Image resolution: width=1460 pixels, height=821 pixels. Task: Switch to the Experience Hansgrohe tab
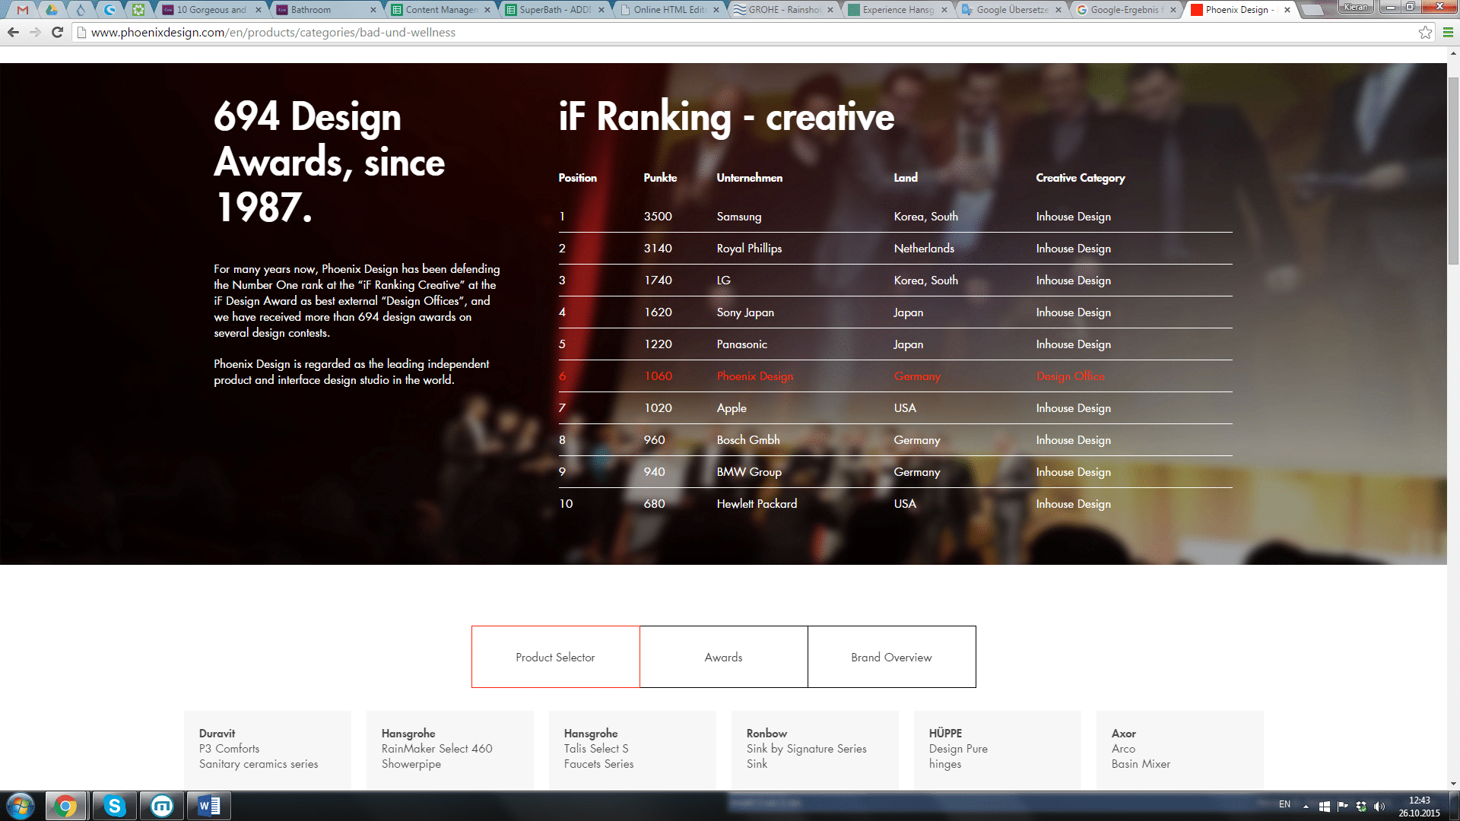pos(897,10)
